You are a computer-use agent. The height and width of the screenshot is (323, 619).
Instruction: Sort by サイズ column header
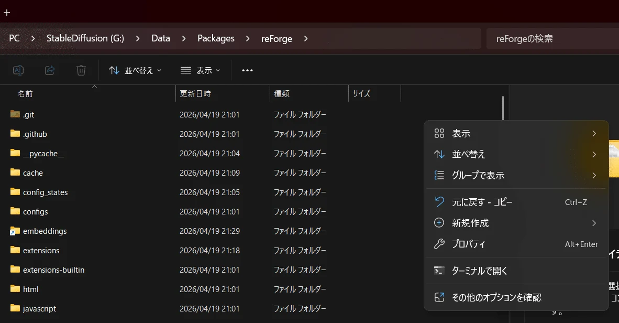(x=361, y=94)
